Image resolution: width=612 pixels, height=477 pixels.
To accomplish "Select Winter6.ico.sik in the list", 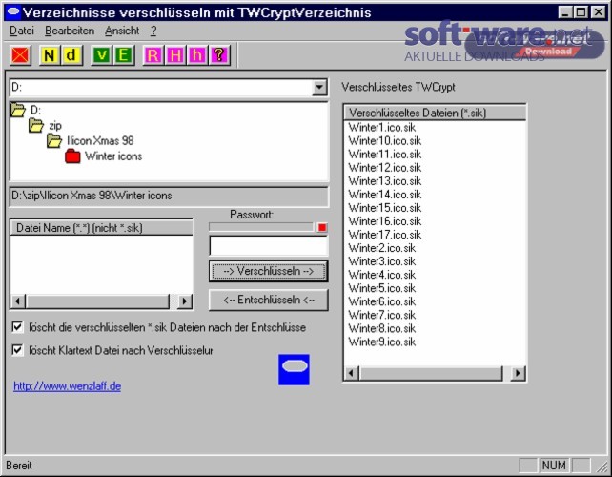I will [x=382, y=301].
